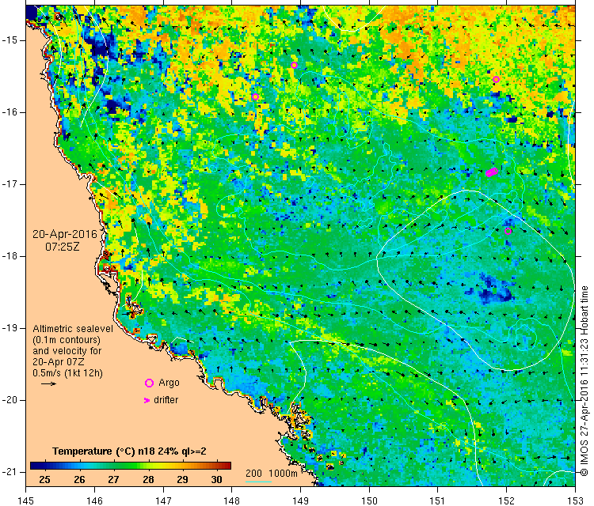The width and height of the screenshot is (594, 506).
Task: Click the green middle of temperature colorbar
Action: tap(131, 466)
